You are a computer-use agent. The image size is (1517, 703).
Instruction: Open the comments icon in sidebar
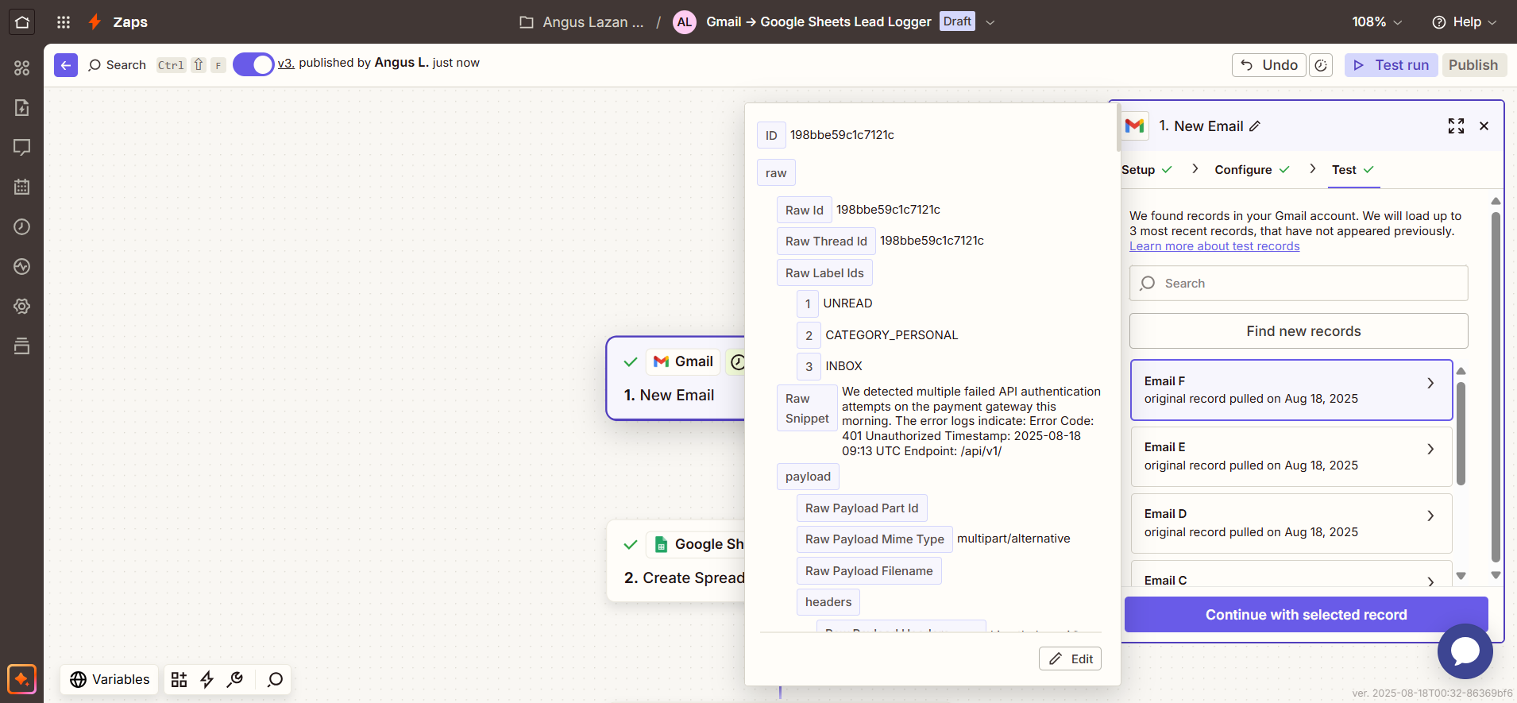[21, 148]
